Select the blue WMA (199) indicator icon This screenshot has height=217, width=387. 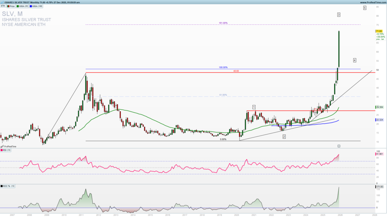point(31,6)
